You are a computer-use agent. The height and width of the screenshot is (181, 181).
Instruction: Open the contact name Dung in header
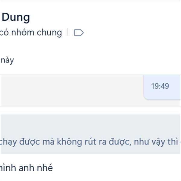(x=16, y=17)
